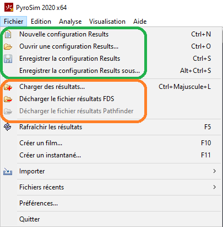Click the refresh icon beside Rafraîchir les résultats
This screenshot has width=223, height=227.
click(x=8, y=127)
